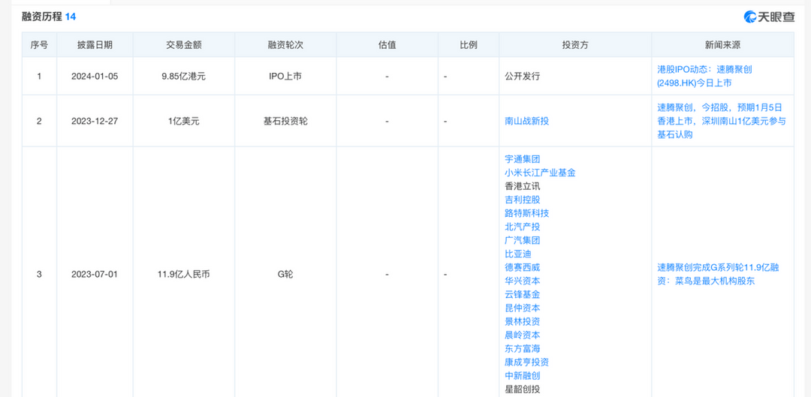Click the financing count number 14
Image resolution: width=811 pixels, height=397 pixels.
(x=71, y=17)
